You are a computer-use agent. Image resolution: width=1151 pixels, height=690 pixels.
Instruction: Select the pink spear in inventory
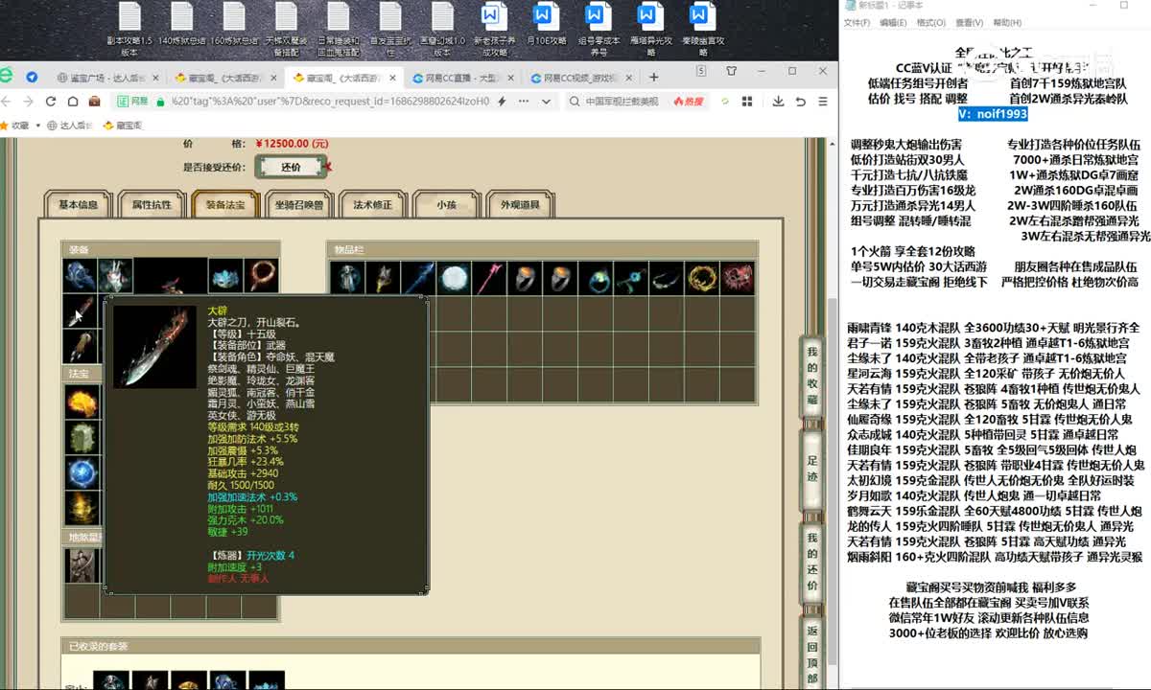[490, 278]
